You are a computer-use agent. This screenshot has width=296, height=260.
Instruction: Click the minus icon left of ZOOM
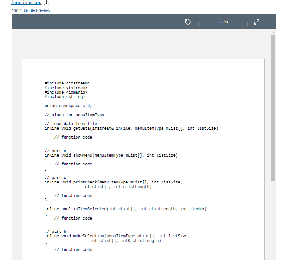pyautogui.click(x=207, y=22)
